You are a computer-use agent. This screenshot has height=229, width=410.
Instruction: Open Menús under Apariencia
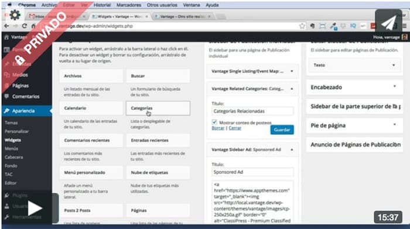pos(11,148)
